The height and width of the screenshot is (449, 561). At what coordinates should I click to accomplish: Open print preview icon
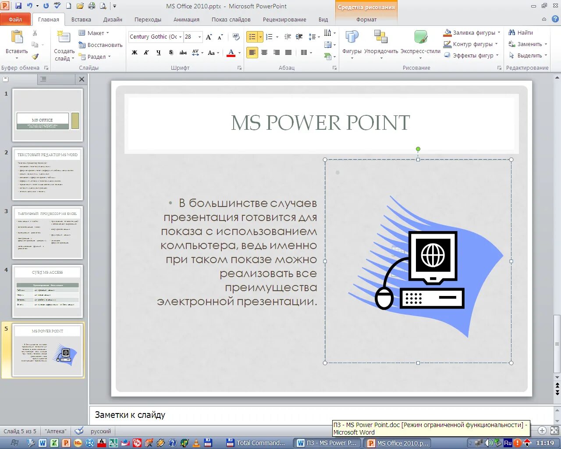click(103, 6)
